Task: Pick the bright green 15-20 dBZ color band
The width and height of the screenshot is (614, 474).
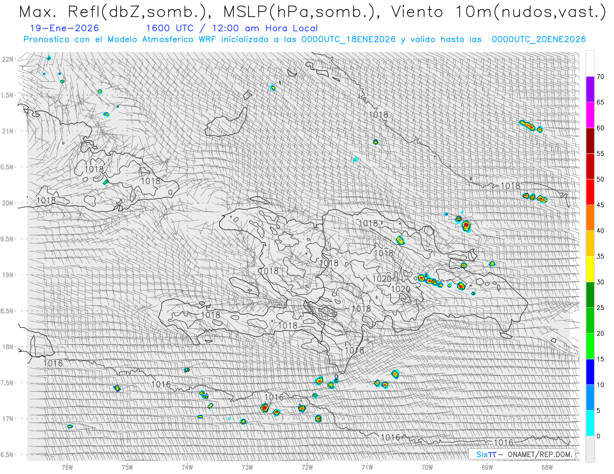Action: [x=590, y=346]
